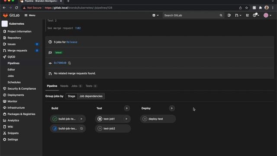Click the Analytics chart icon

(x=5, y=120)
